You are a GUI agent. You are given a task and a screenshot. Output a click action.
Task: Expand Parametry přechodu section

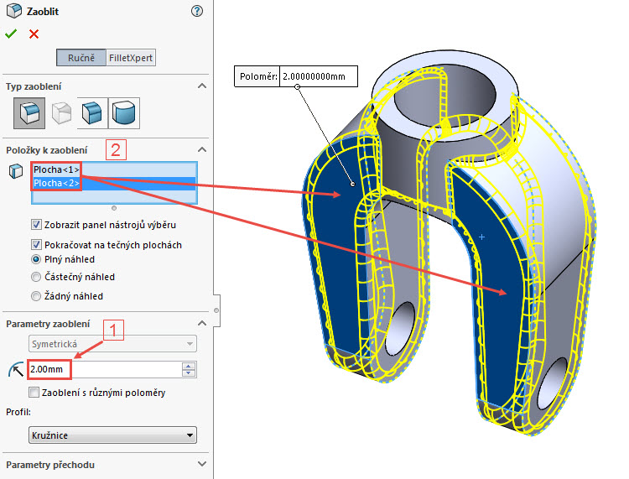click(x=202, y=464)
